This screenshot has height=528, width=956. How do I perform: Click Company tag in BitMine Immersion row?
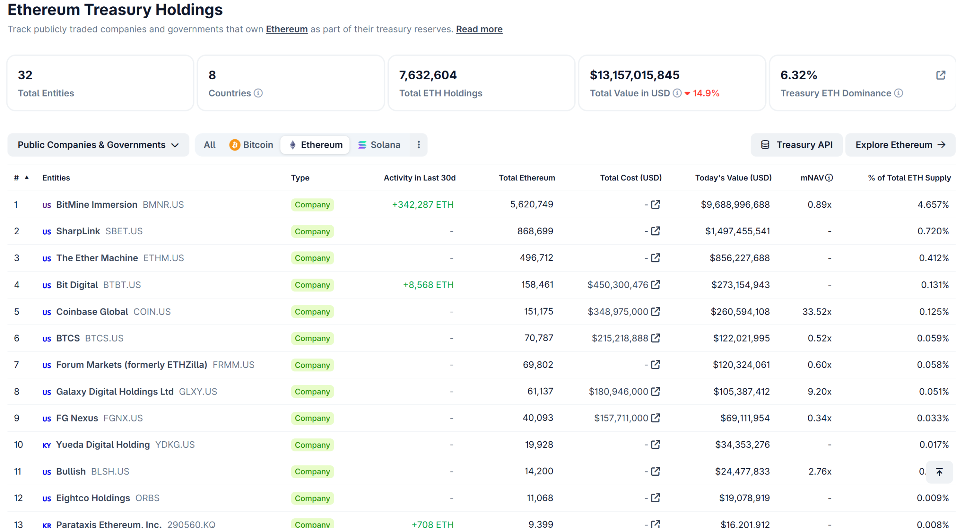[312, 204]
